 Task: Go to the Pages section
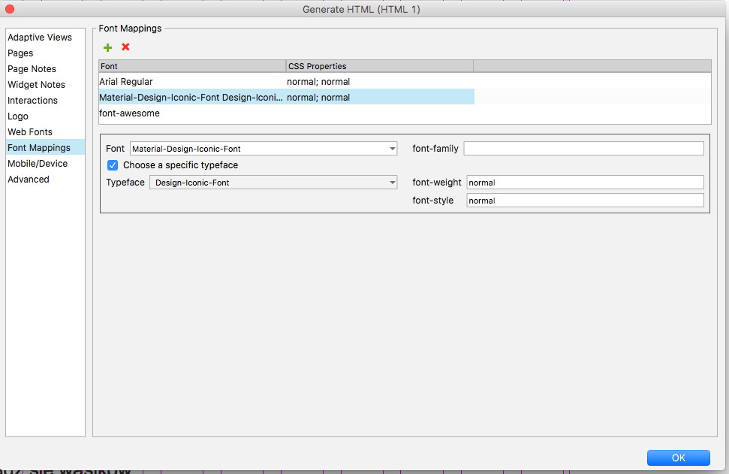click(x=20, y=53)
